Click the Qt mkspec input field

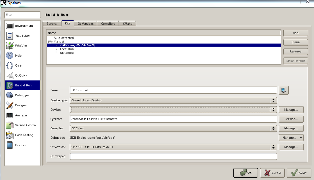(174, 156)
